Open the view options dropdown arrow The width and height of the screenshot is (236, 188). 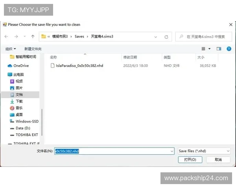point(209,49)
